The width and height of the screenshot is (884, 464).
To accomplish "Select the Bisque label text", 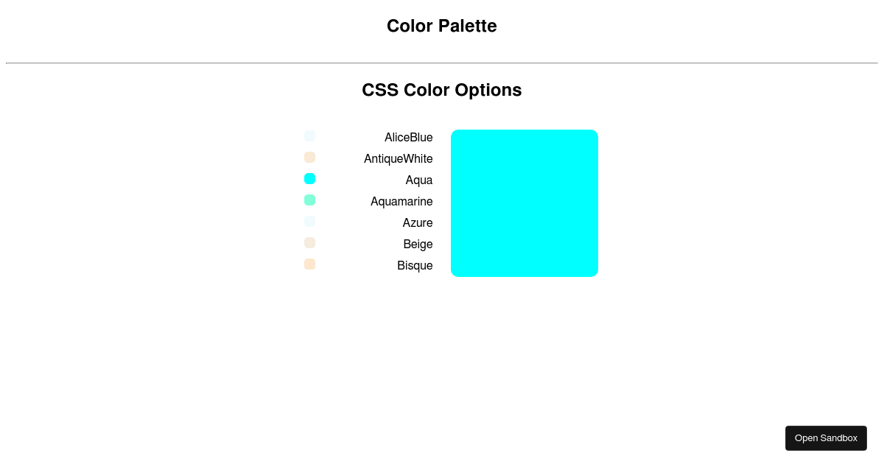I will [415, 266].
